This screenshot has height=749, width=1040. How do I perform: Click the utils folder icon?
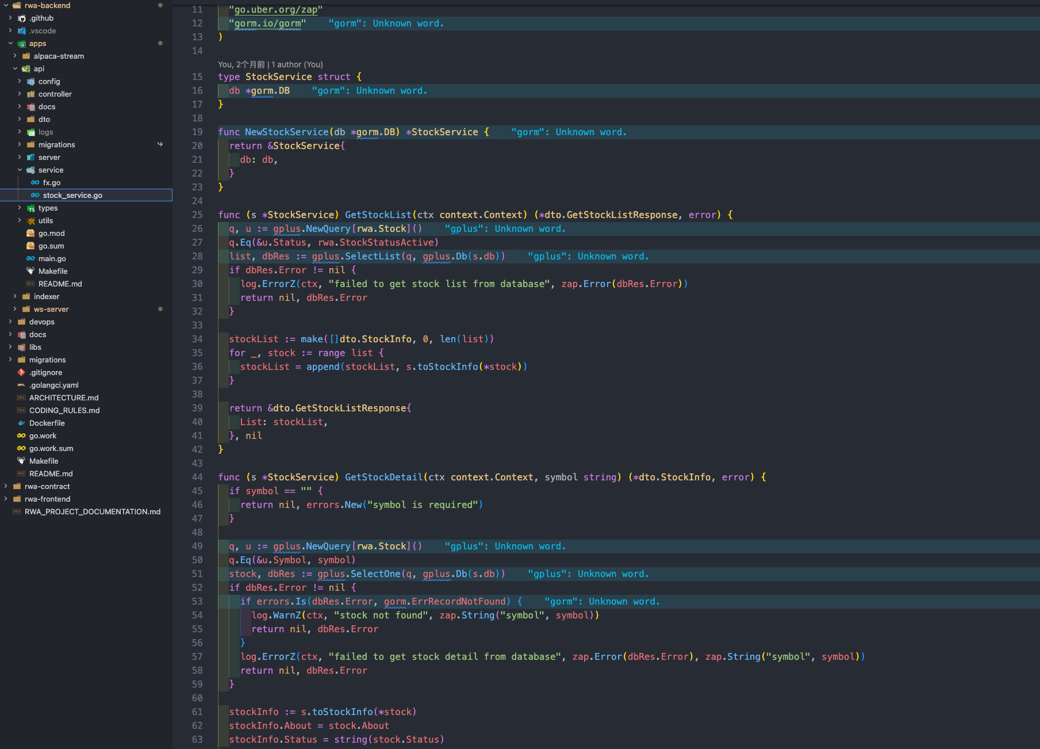(x=30, y=220)
